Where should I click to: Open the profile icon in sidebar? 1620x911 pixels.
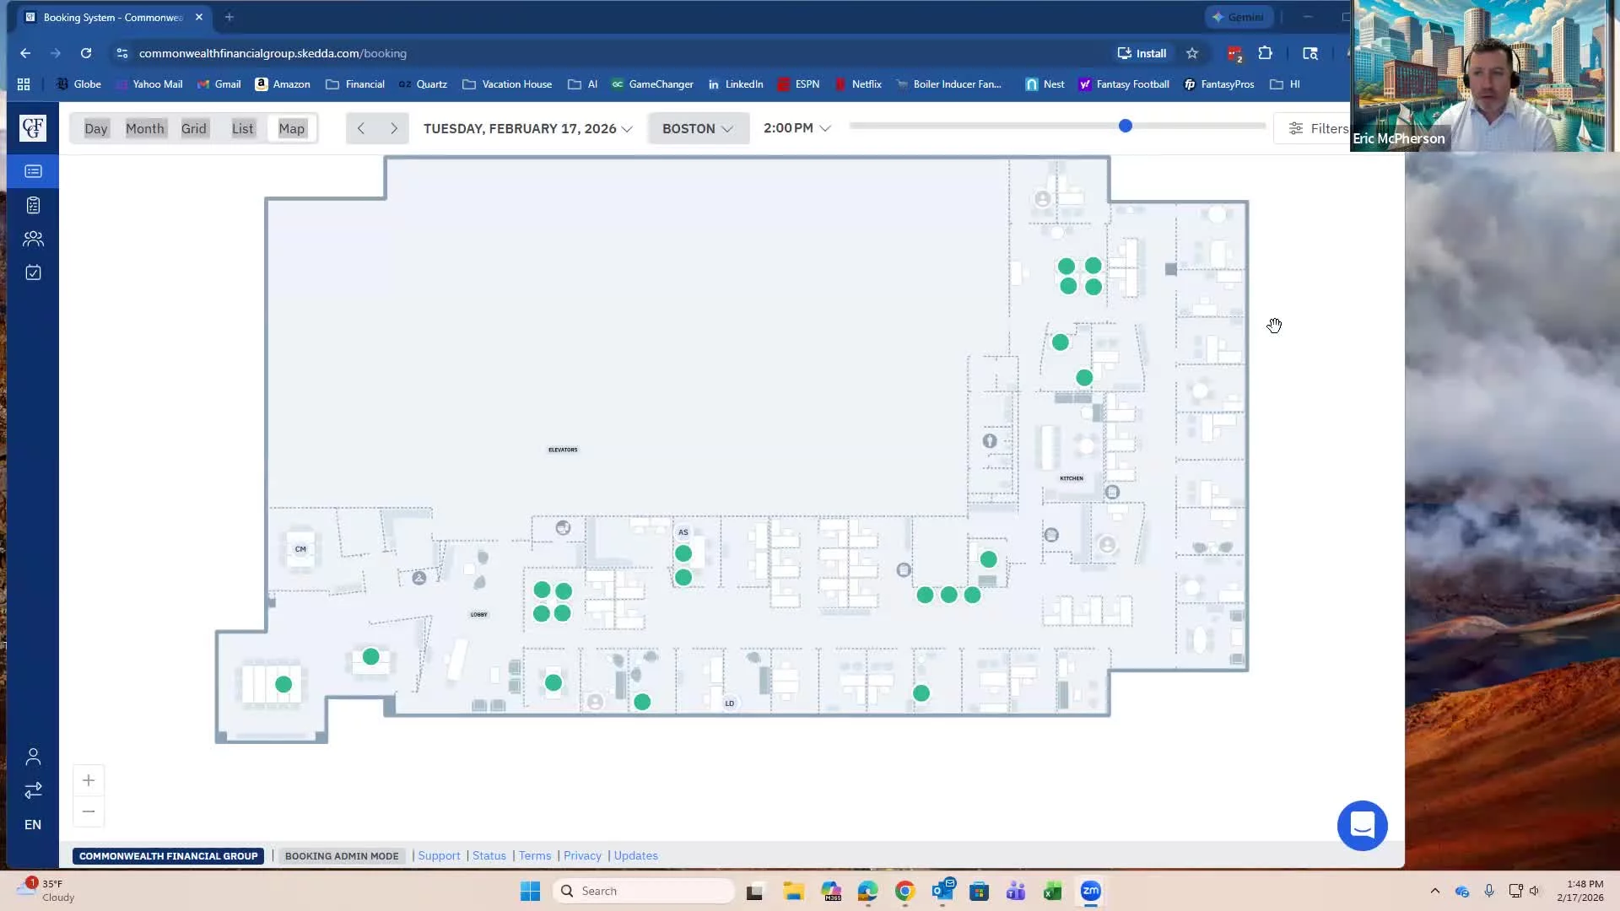tap(33, 757)
